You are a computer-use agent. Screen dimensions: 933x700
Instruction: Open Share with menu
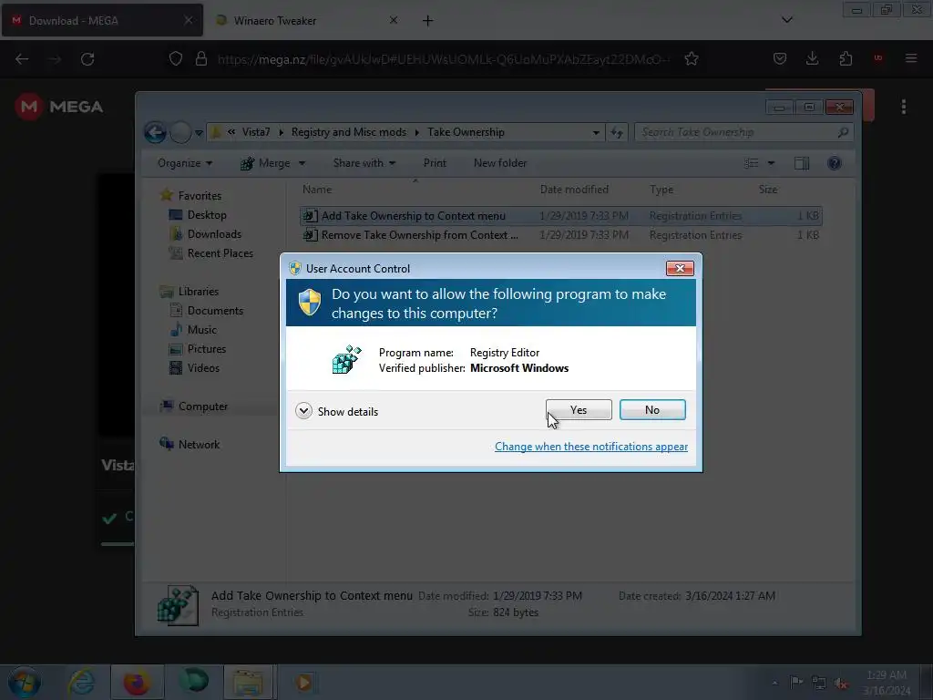point(364,163)
